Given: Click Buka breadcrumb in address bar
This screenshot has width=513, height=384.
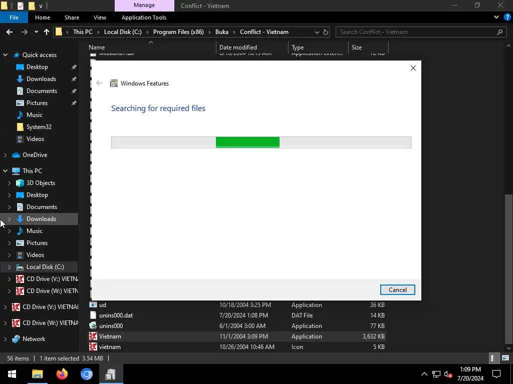Looking at the screenshot, I should (x=222, y=32).
